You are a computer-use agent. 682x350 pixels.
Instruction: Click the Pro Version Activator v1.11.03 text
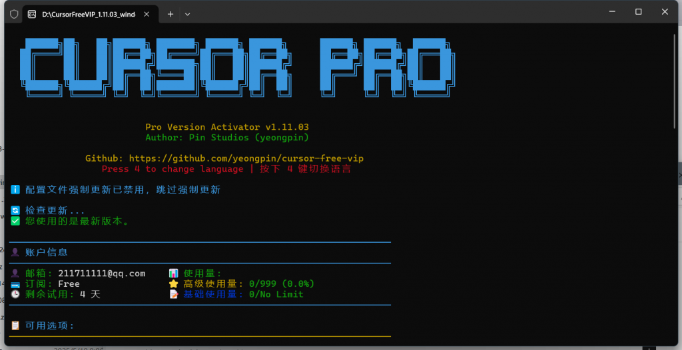click(227, 127)
